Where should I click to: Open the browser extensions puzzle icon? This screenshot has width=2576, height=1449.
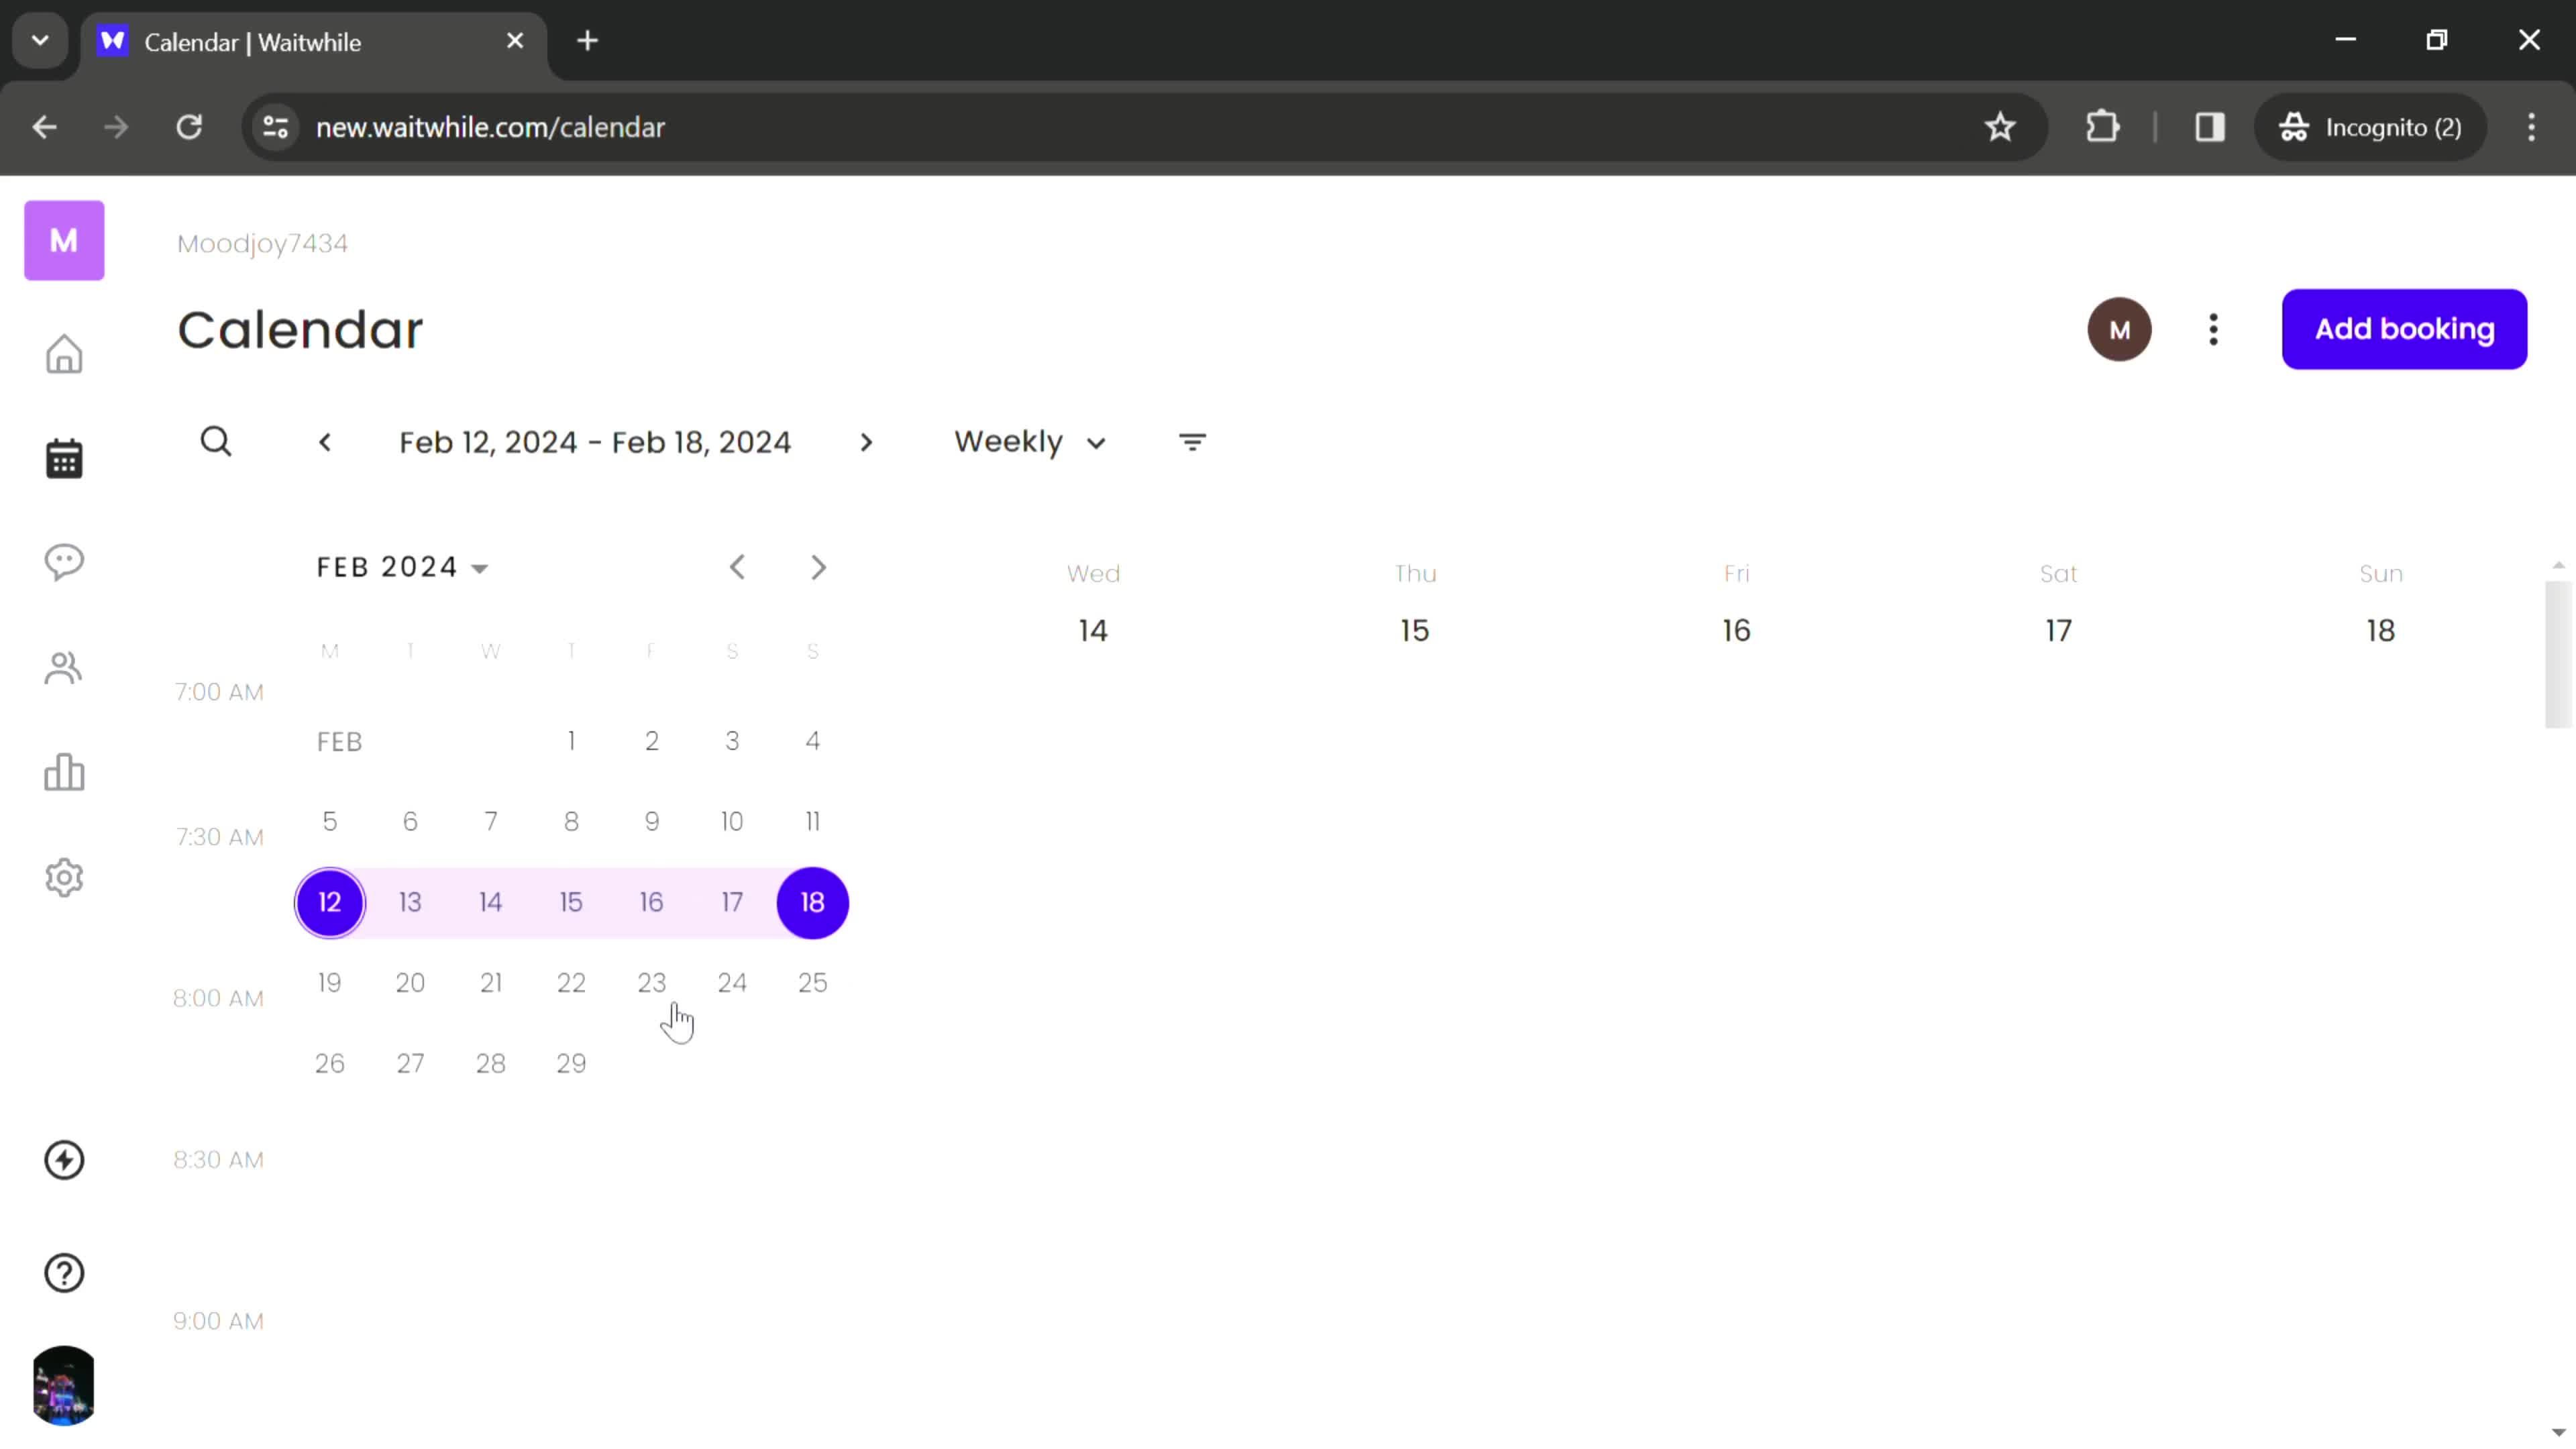[x=2103, y=127]
